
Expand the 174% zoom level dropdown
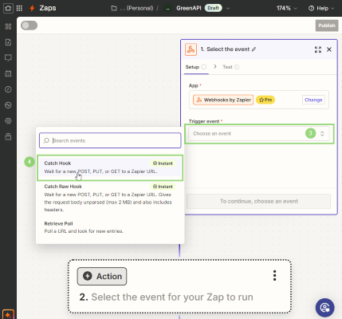(x=286, y=8)
